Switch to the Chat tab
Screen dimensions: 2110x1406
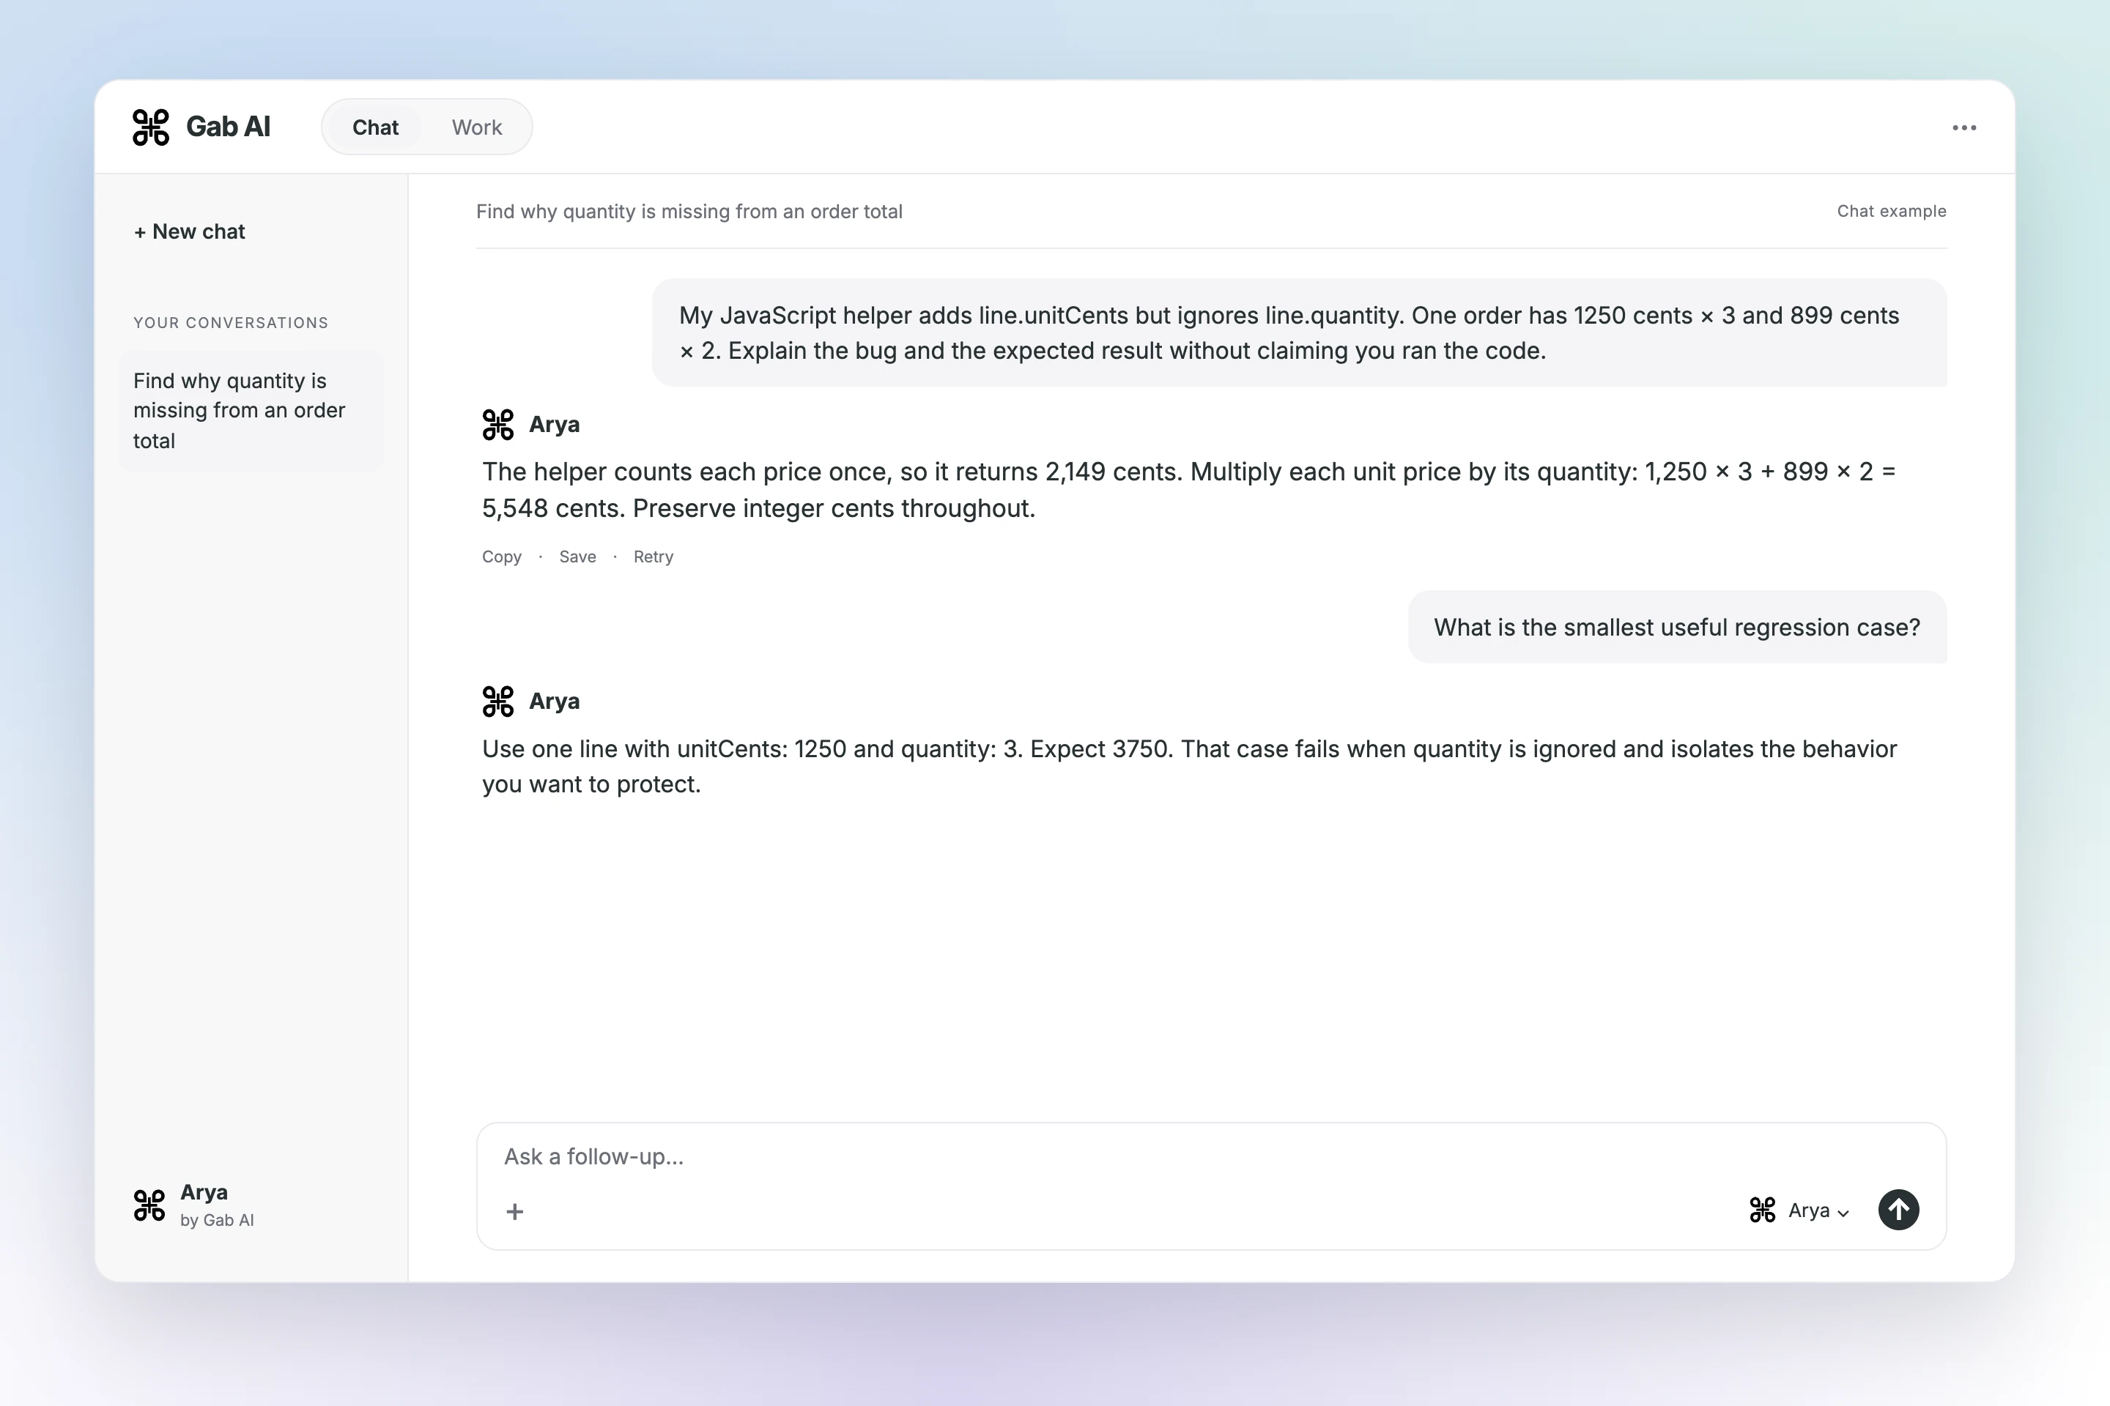375,127
